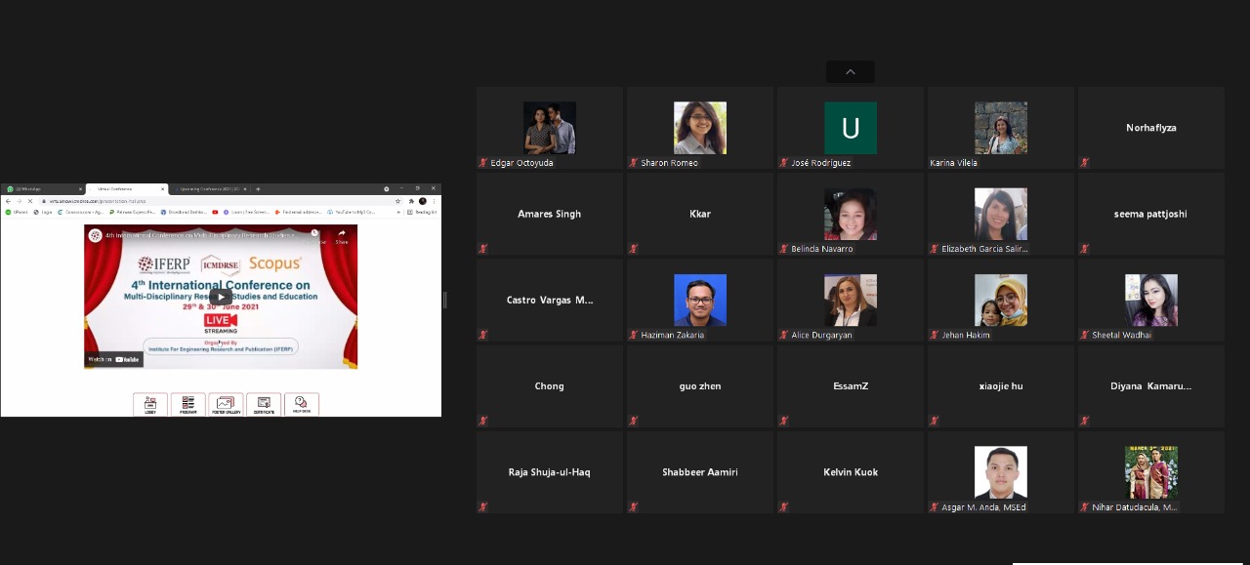The height and width of the screenshot is (565, 1250).
Task: Open the Login bookmark
Action: click(x=43, y=212)
